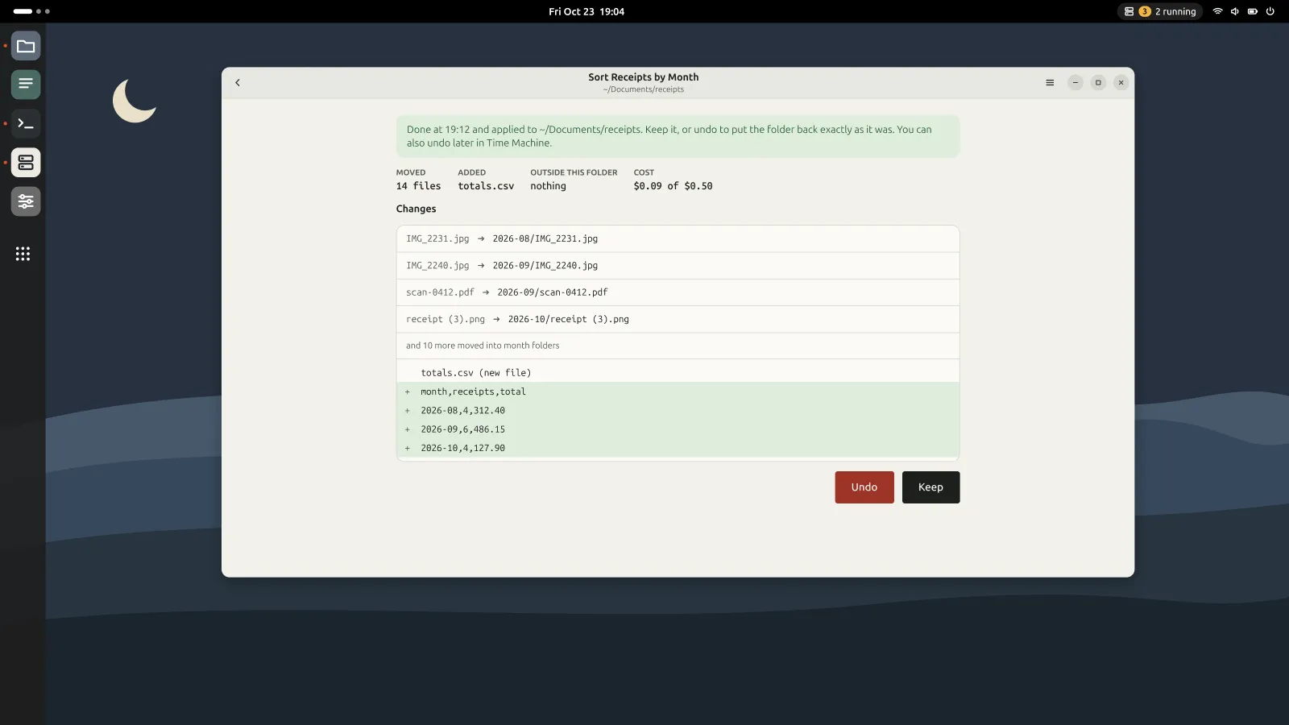Viewport: 1289px width, 725px height.
Task: Keep the applied changes
Action: pos(930,487)
